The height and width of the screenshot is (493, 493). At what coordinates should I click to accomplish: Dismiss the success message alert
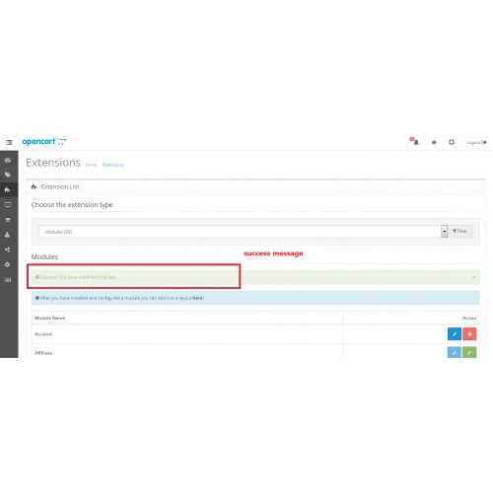click(473, 277)
